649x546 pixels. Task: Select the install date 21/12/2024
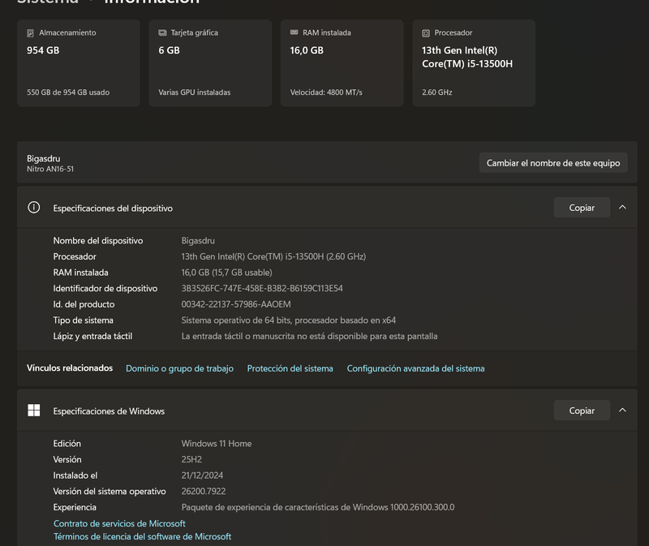202,475
